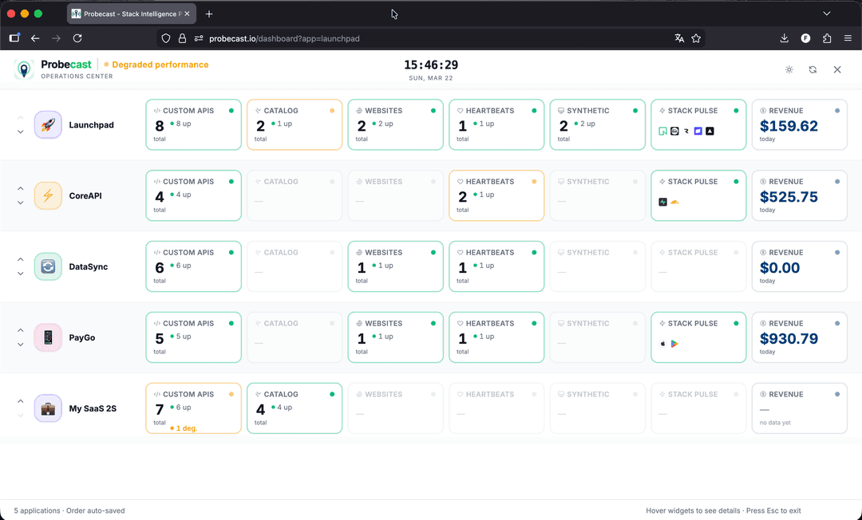Open the Launchpad rocket application icon
862x520 pixels.
point(48,124)
